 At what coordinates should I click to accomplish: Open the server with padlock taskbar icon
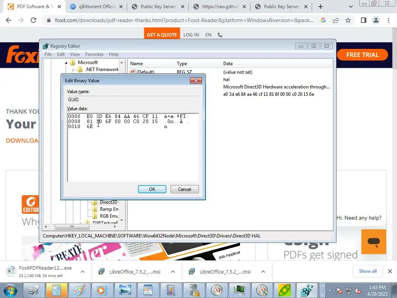194,290
